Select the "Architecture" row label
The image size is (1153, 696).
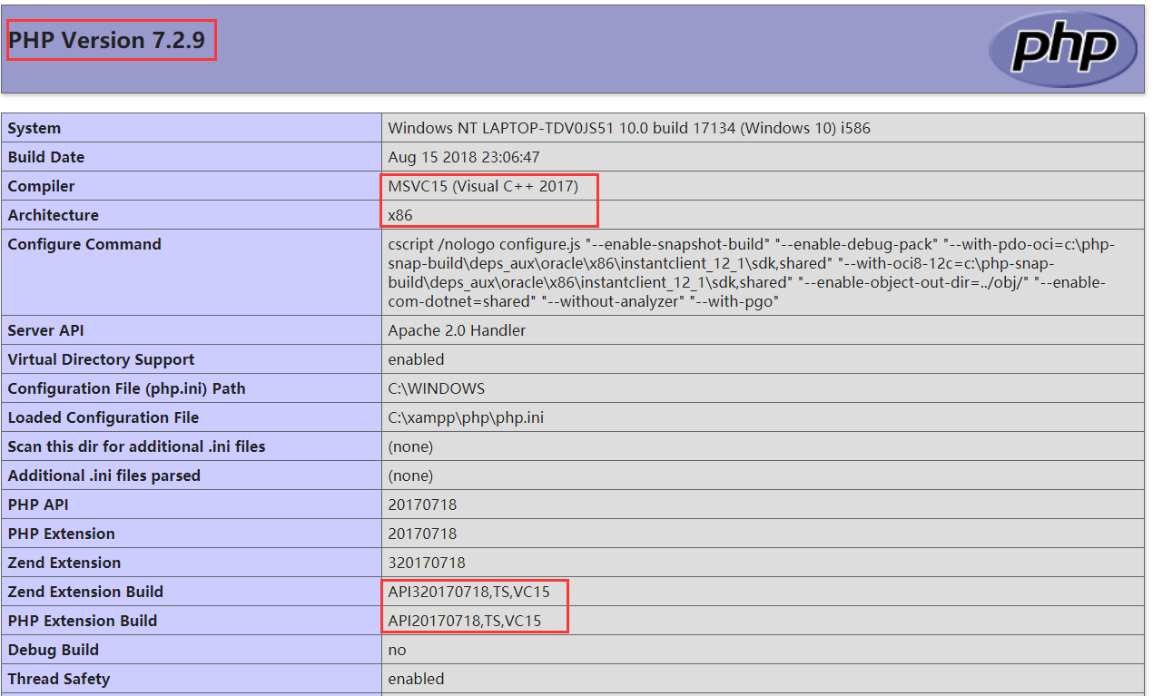click(54, 215)
